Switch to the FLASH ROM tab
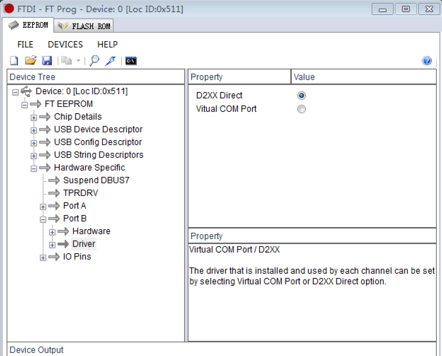 coord(84,26)
